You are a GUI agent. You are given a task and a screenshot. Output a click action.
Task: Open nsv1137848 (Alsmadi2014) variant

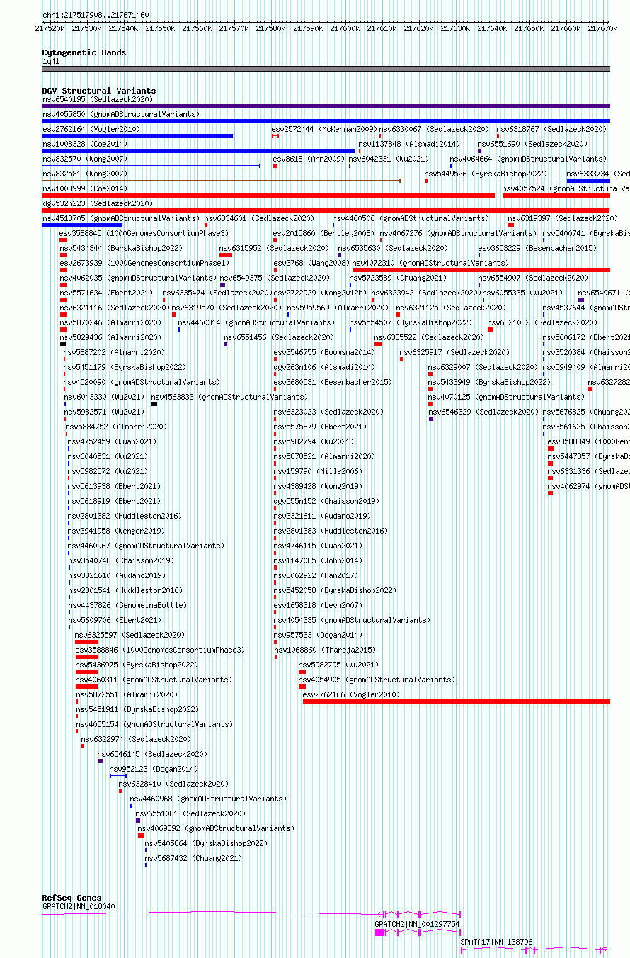pos(409,144)
